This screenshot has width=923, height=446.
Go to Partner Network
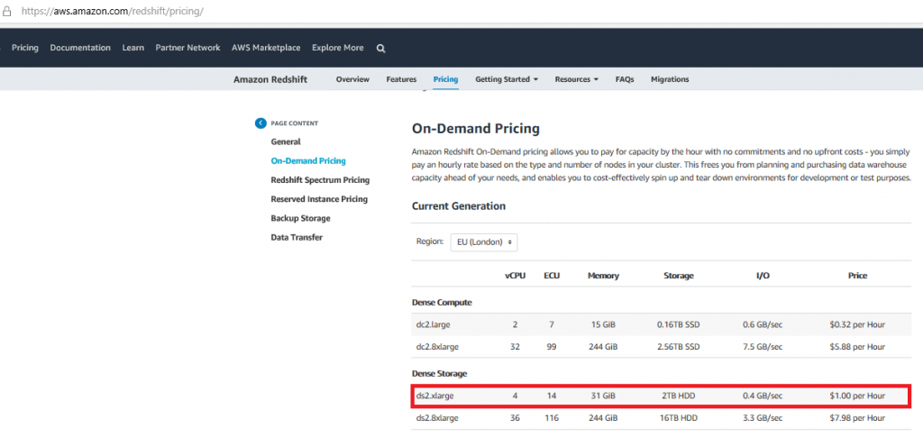[x=187, y=48]
